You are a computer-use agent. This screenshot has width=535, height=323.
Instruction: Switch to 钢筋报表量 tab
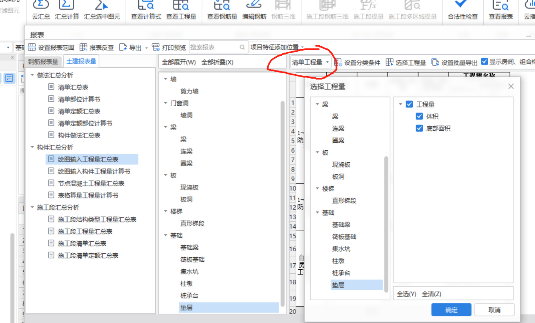43,62
